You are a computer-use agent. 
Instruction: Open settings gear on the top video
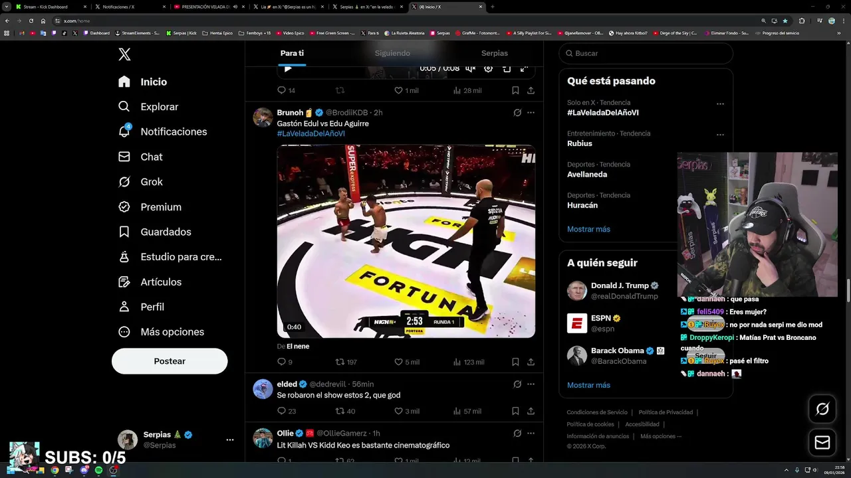coord(488,69)
